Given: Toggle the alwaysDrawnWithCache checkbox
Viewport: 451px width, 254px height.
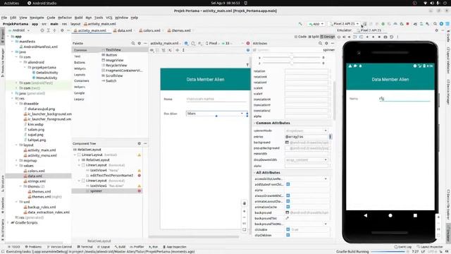Looking at the screenshot, I should click(x=288, y=195).
